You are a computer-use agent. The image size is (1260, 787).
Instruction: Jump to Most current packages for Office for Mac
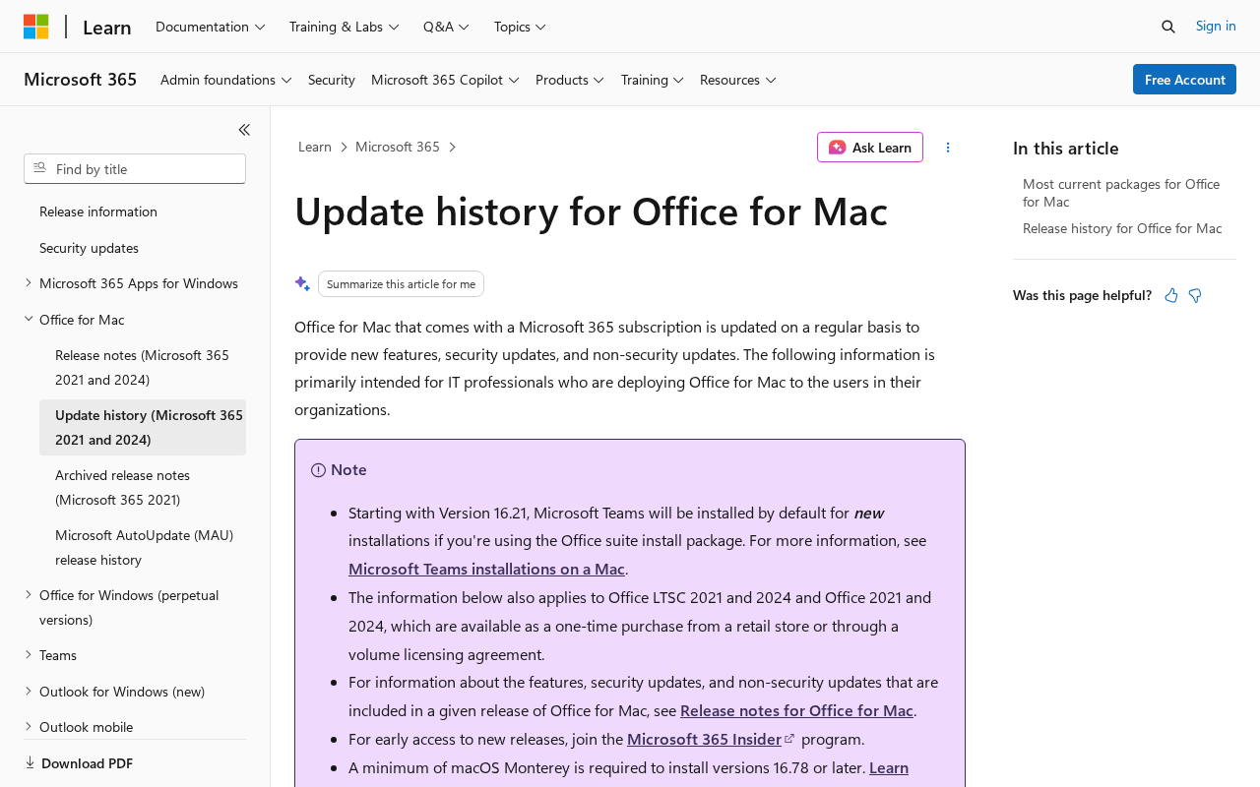[1121, 193]
